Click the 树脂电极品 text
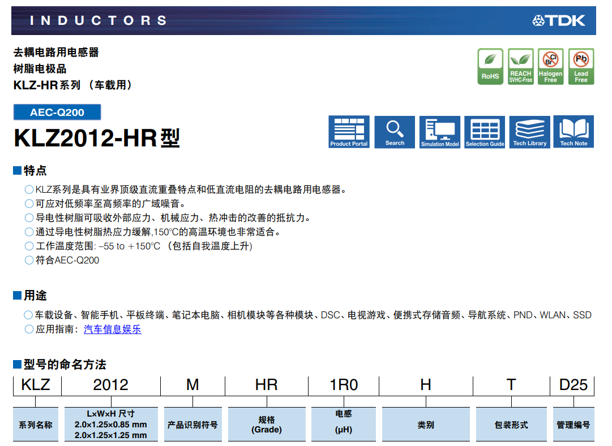This screenshot has height=446, width=612. tap(40, 68)
